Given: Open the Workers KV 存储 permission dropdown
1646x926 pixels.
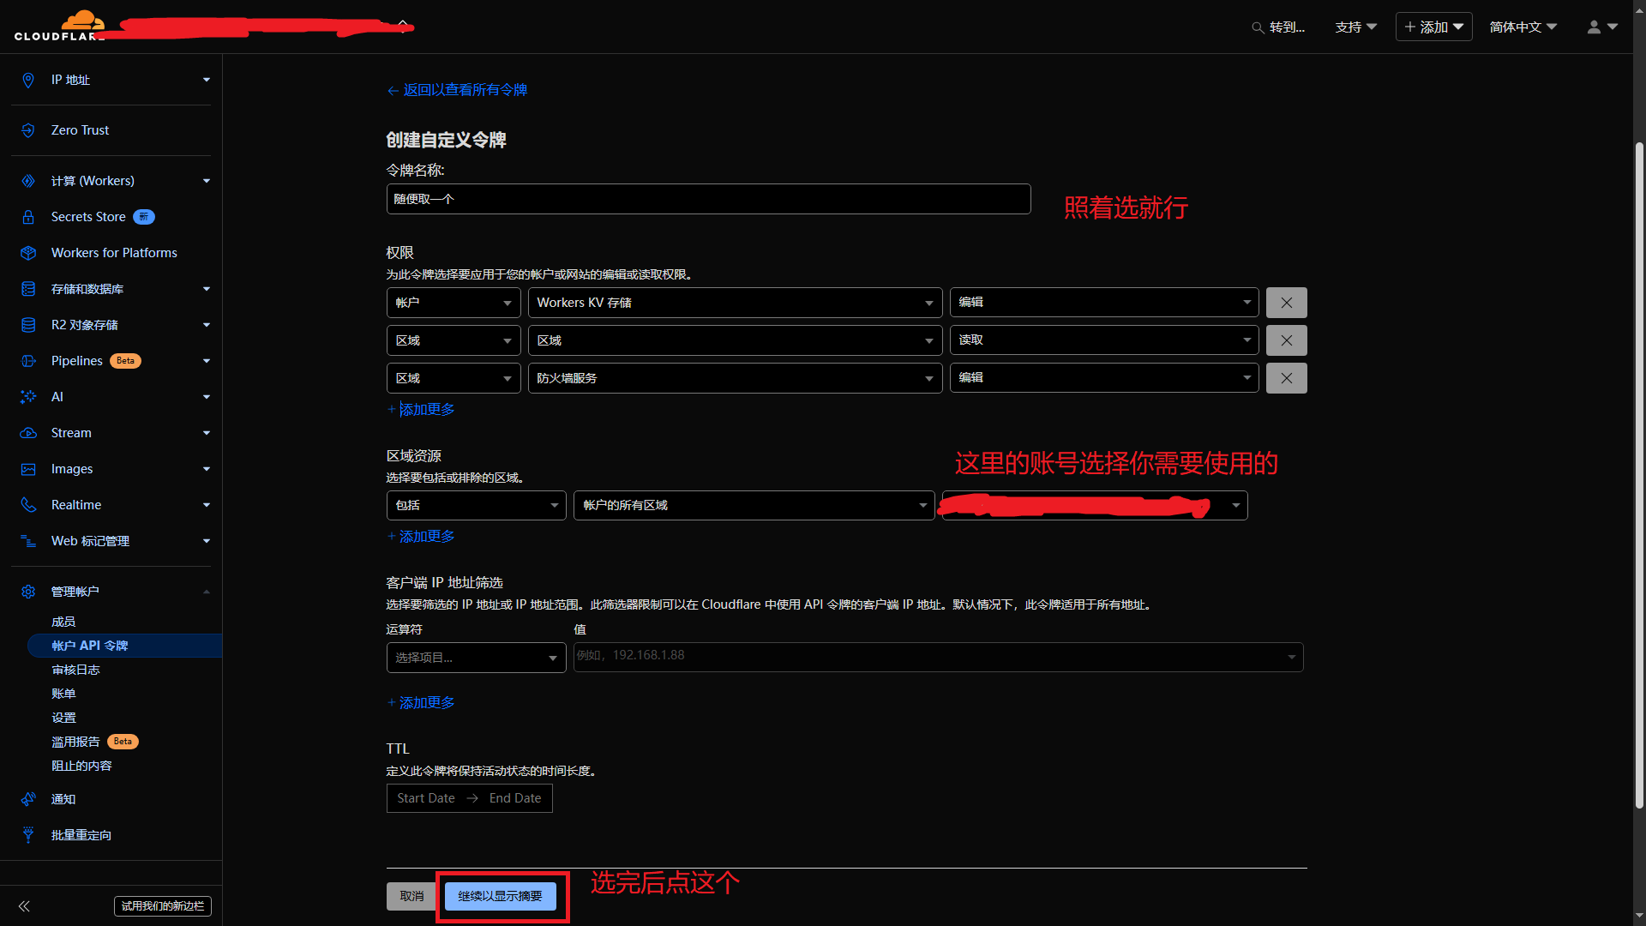Looking at the screenshot, I should coord(735,303).
